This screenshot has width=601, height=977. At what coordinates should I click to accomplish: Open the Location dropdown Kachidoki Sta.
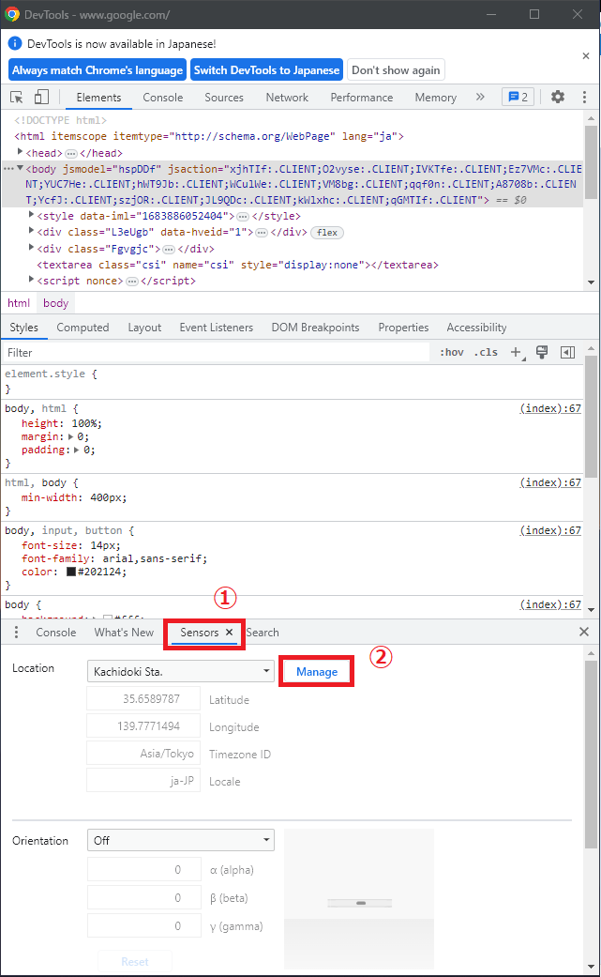coord(180,671)
